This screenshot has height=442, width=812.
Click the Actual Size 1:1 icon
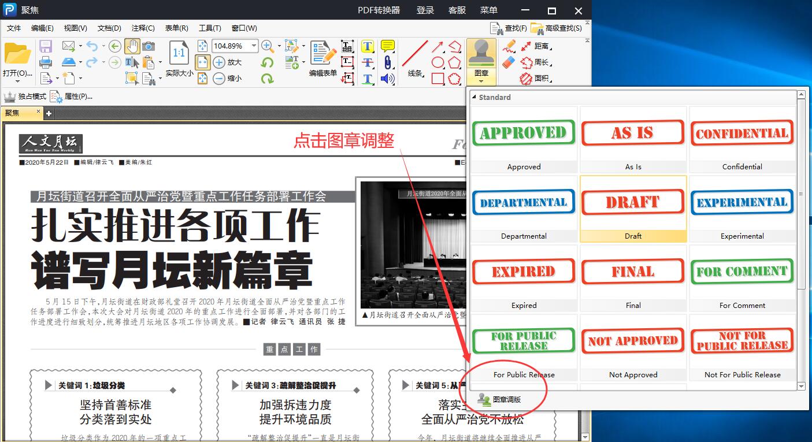click(179, 53)
